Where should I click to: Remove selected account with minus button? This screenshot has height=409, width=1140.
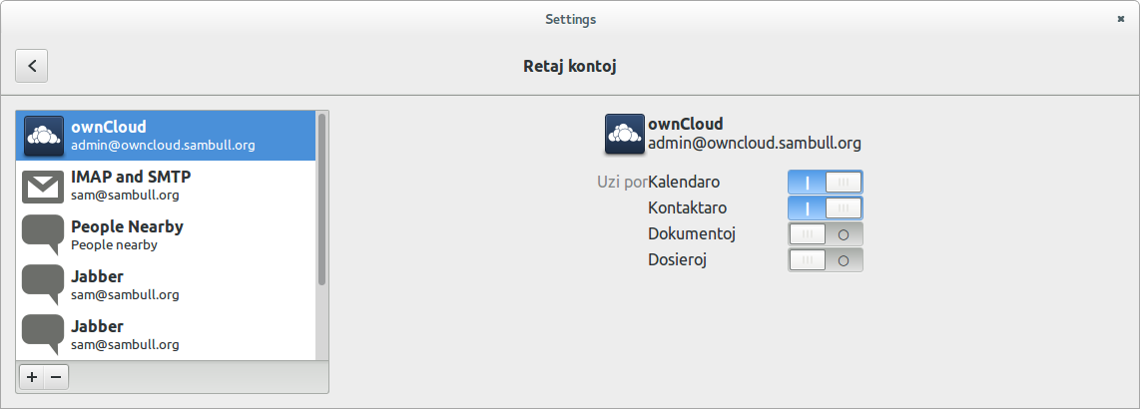pos(56,377)
